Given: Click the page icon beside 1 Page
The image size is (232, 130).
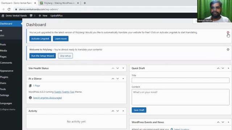Looking at the screenshot, I should (30, 86).
